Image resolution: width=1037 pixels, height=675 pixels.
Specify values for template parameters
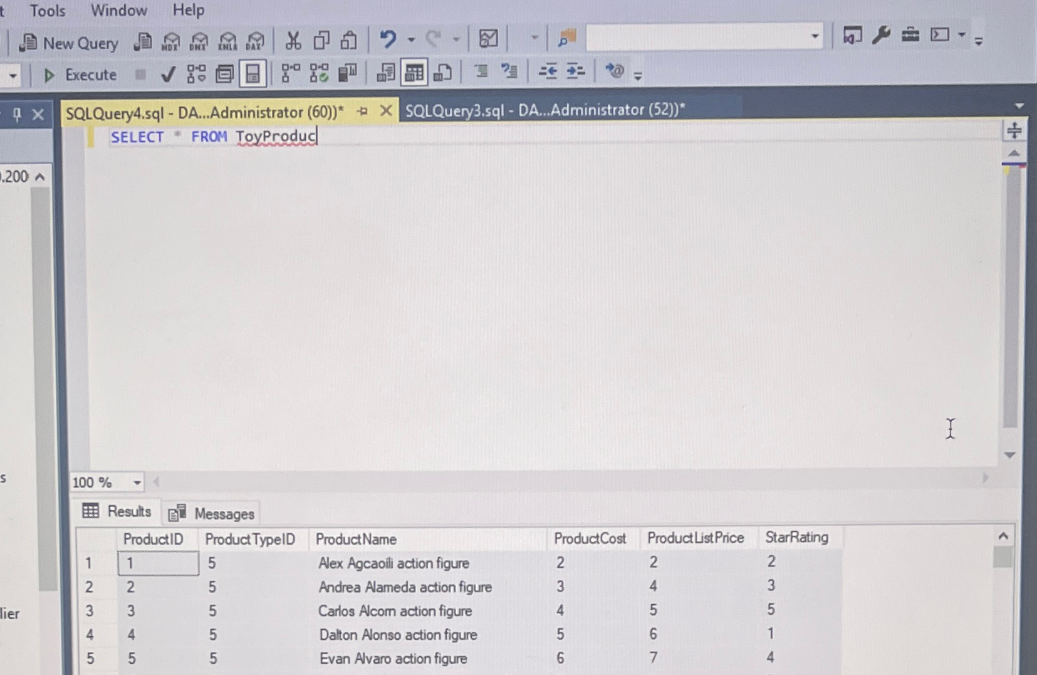[614, 72]
